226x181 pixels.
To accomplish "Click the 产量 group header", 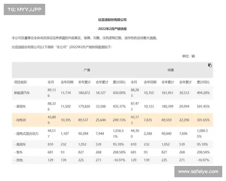I will coord(87,70).
